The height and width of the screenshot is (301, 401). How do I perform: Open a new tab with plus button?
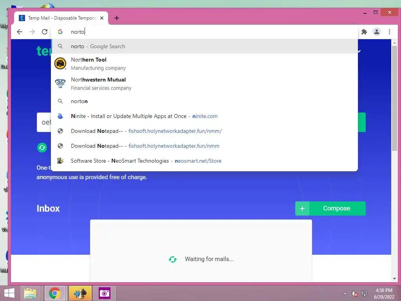point(117,18)
